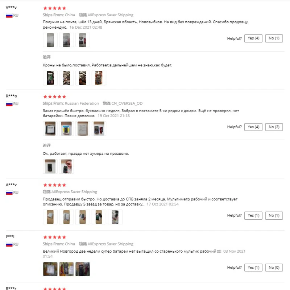Open first photo in V***v's review
Screen dimensions: 290x290
click(50, 40)
